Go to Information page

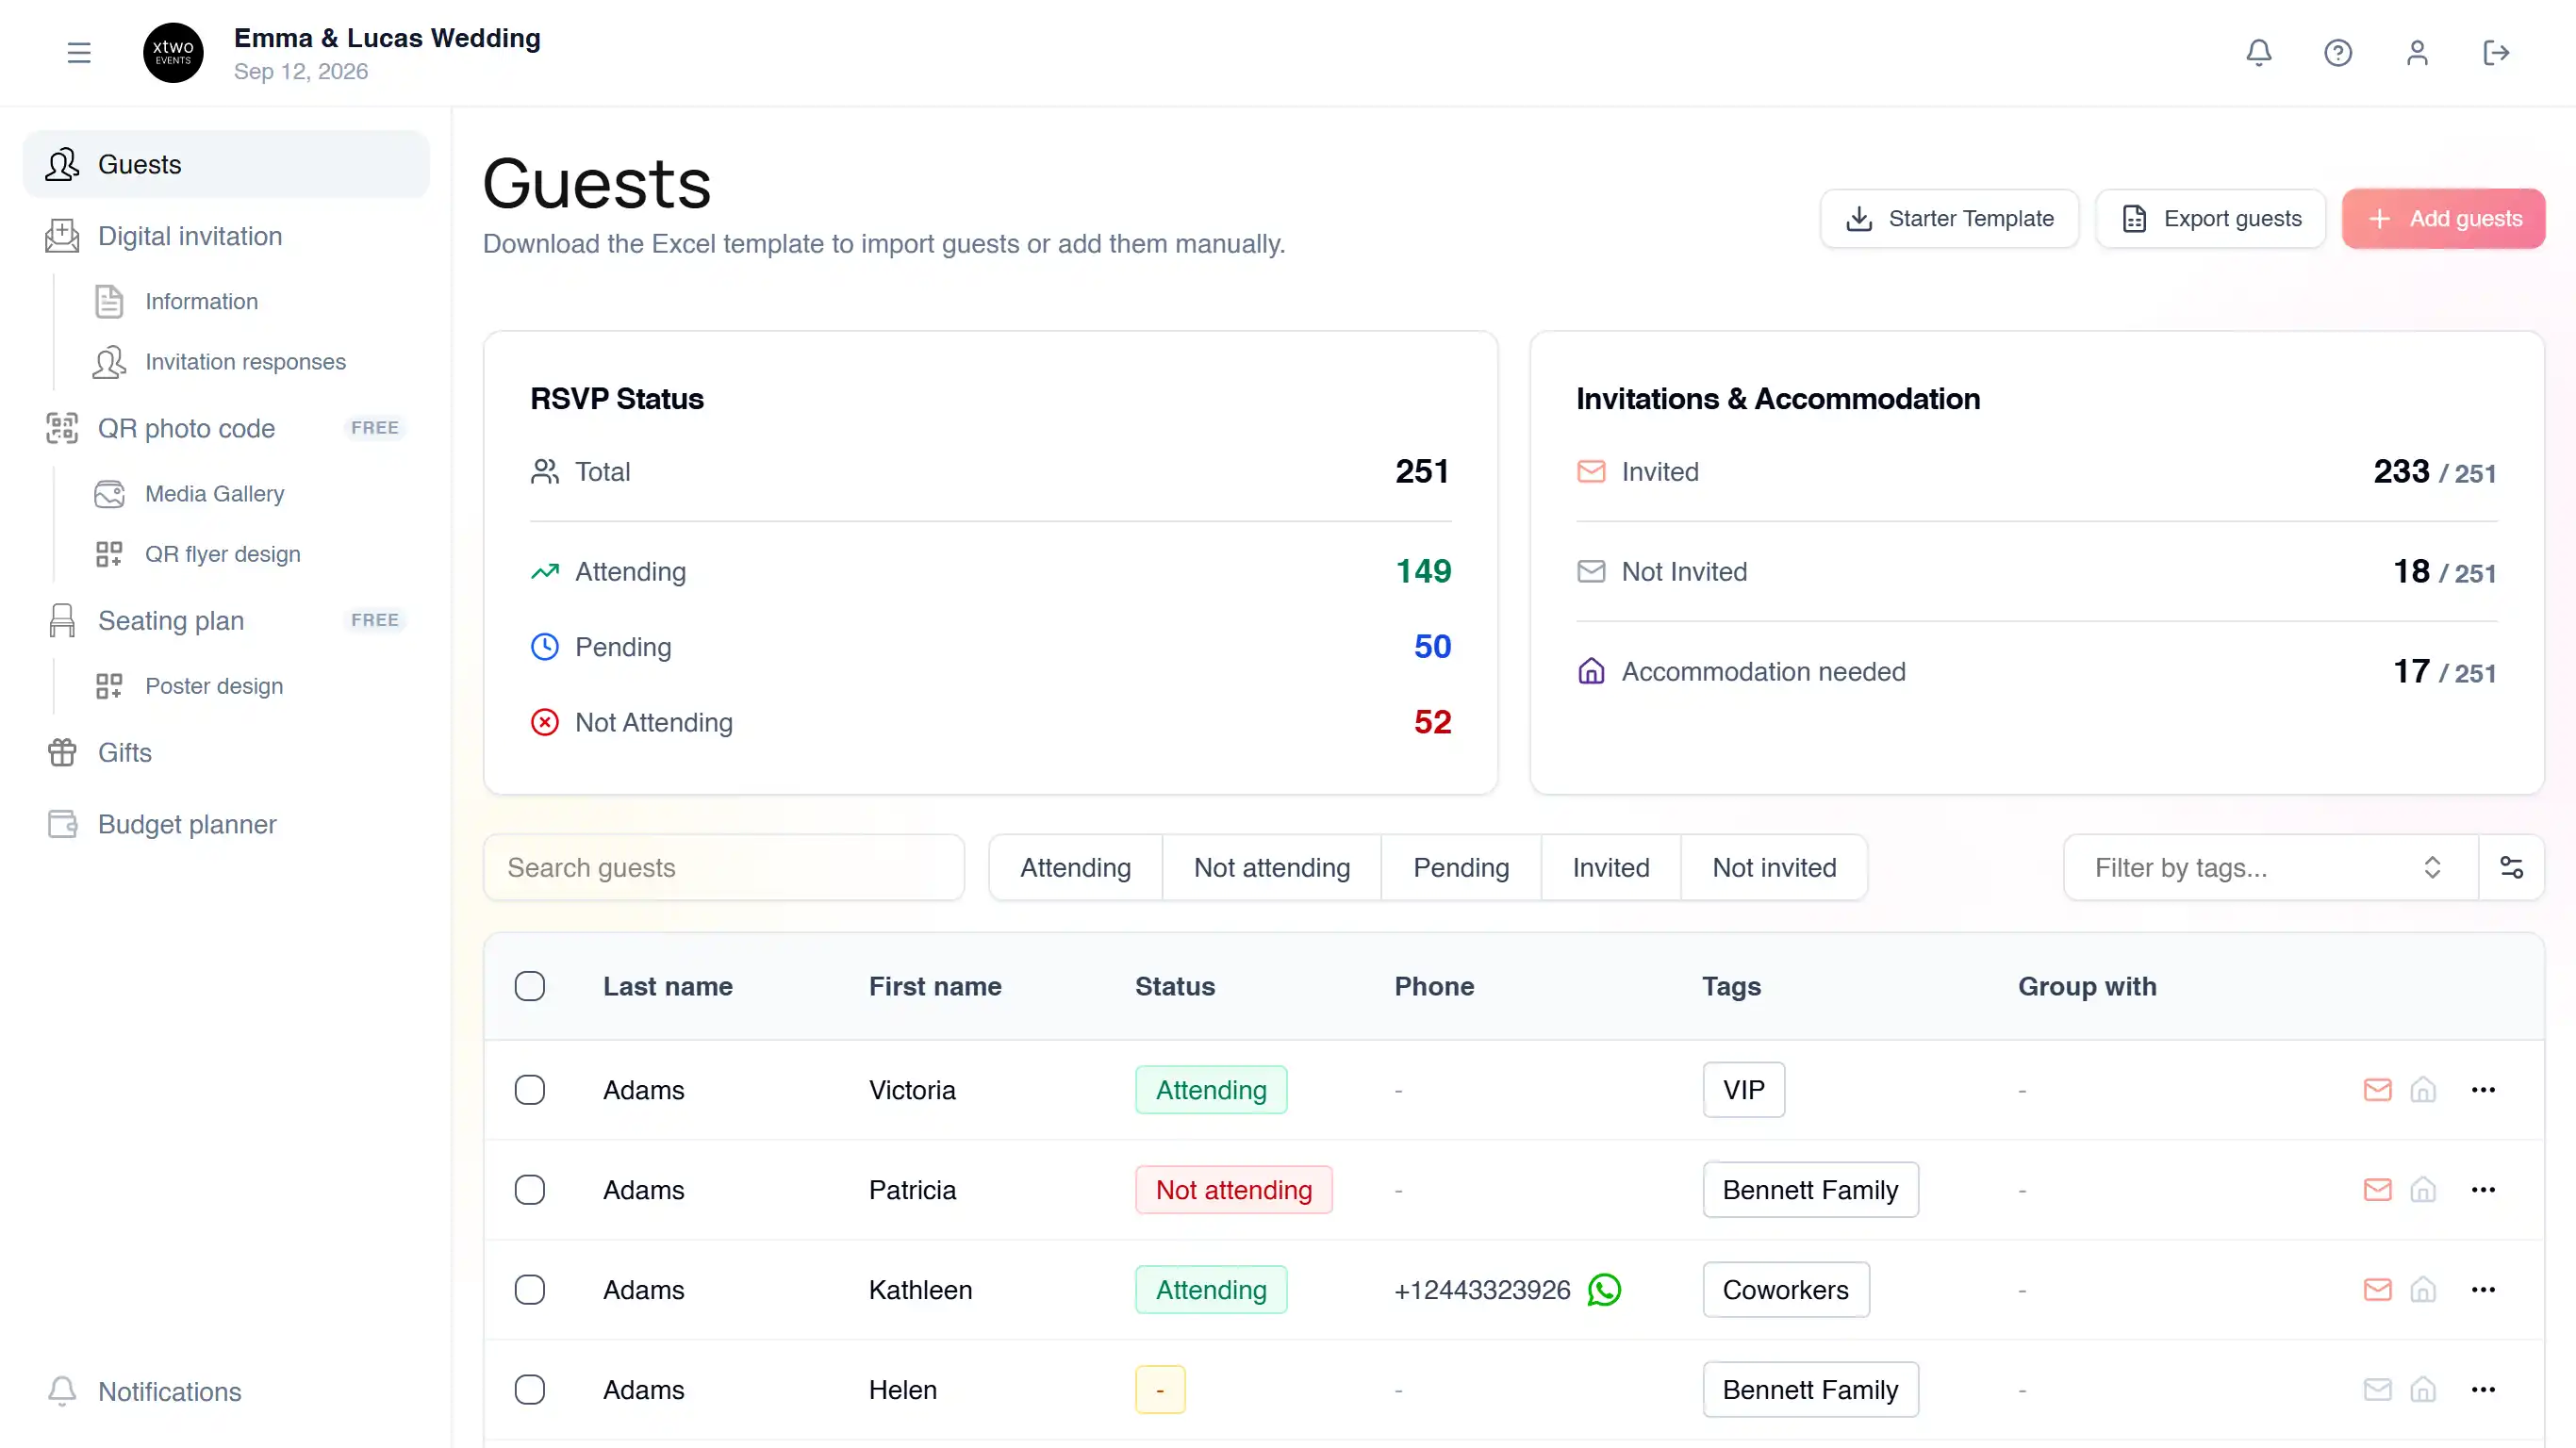pyautogui.click(x=201, y=301)
